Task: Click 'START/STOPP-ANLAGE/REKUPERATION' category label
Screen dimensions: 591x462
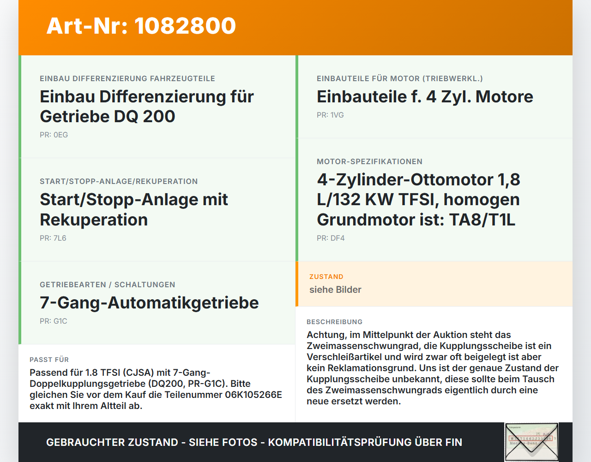Action: pyautogui.click(x=119, y=182)
